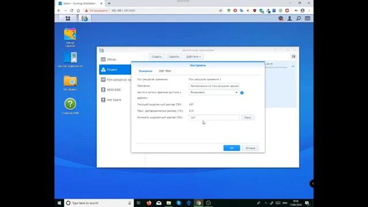Screen dimensions: 368x207
Task: Open the DSM user account icon
Action: [290, 18]
